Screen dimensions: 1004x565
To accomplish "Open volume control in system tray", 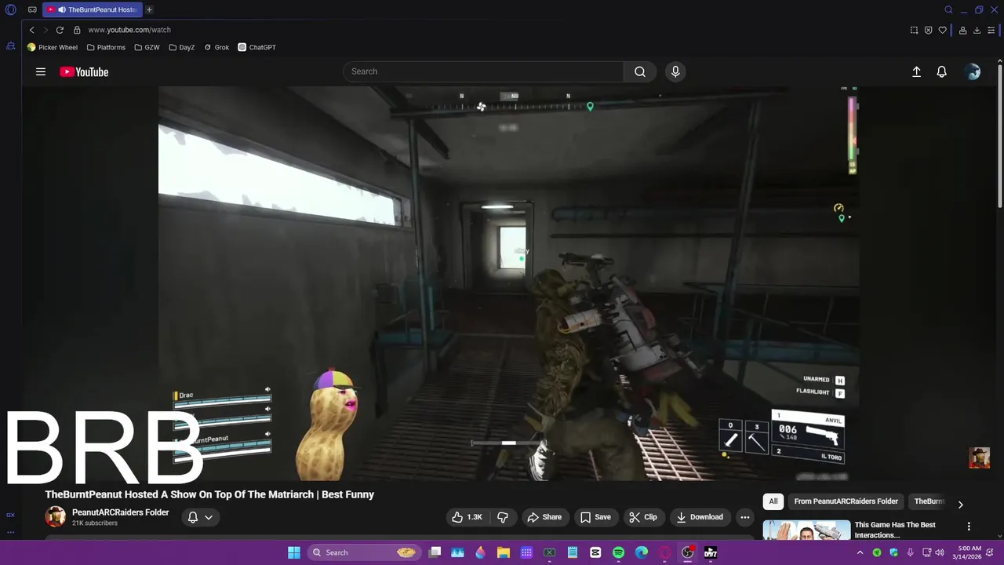I will coord(940,552).
